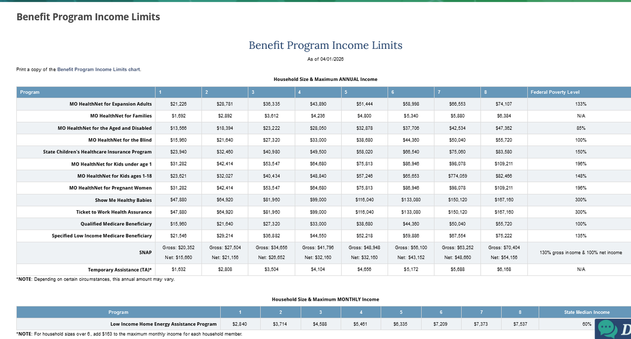Image resolution: width=631 pixels, height=339 pixels.
Task: Click the 'As of 04/01/2026' date text
Action: point(325,59)
